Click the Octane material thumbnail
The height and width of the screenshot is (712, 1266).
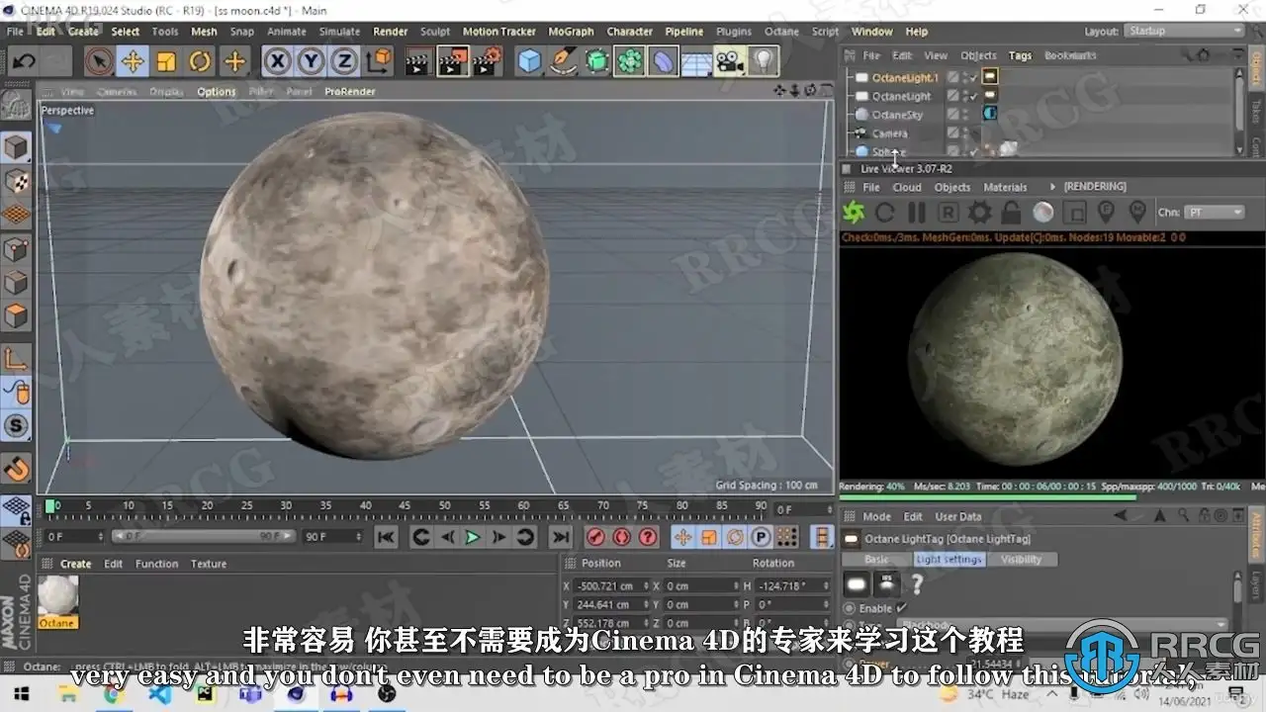[57, 595]
